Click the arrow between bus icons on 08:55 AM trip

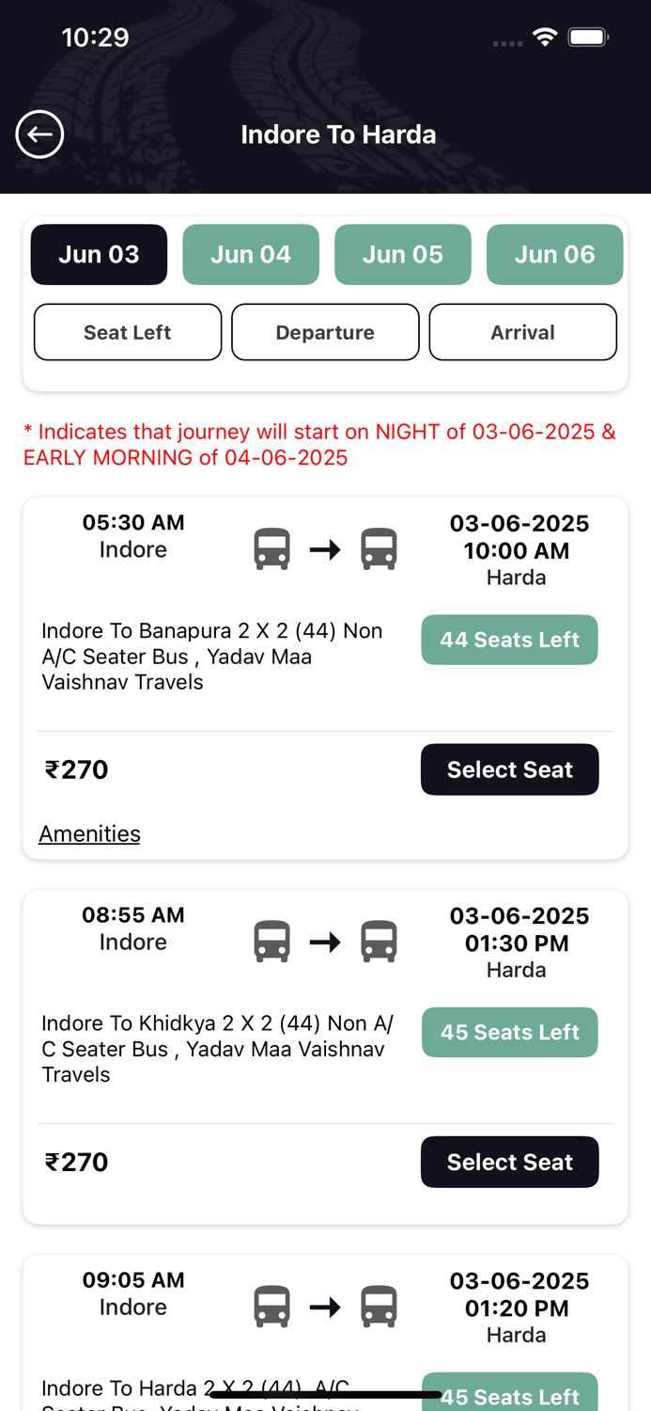(x=326, y=940)
